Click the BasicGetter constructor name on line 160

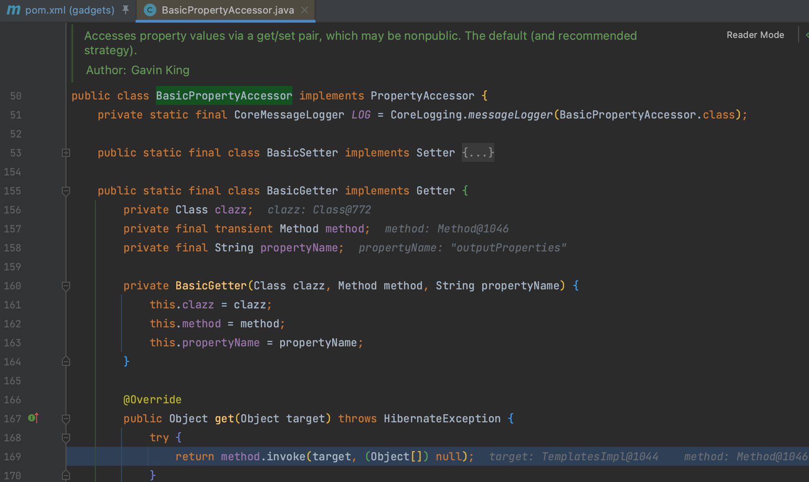[x=211, y=286]
